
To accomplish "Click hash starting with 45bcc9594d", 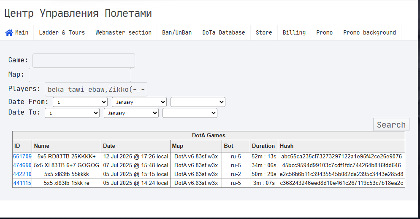I will pyautogui.click(x=341, y=165).
